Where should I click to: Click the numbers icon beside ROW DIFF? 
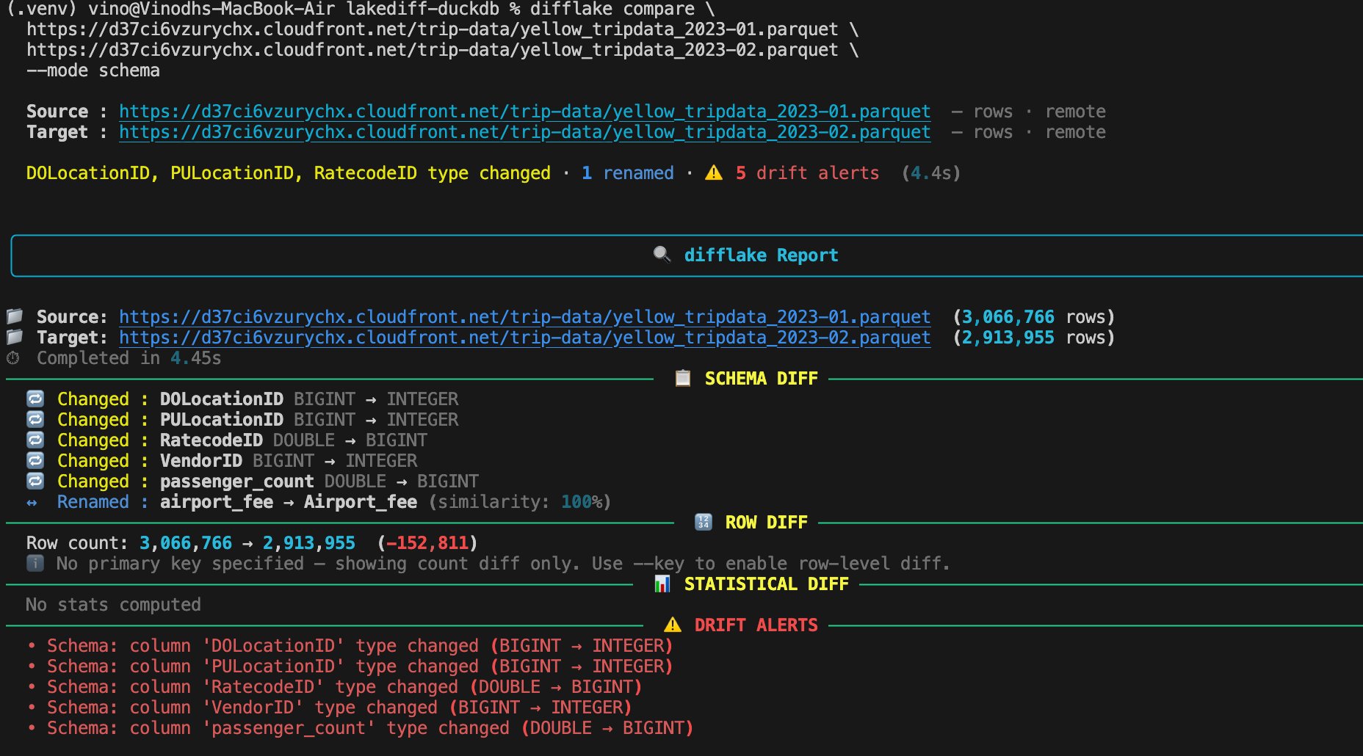(x=704, y=522)
